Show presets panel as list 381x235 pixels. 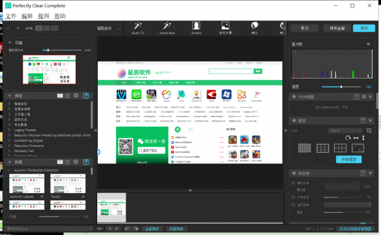(67, 96)
